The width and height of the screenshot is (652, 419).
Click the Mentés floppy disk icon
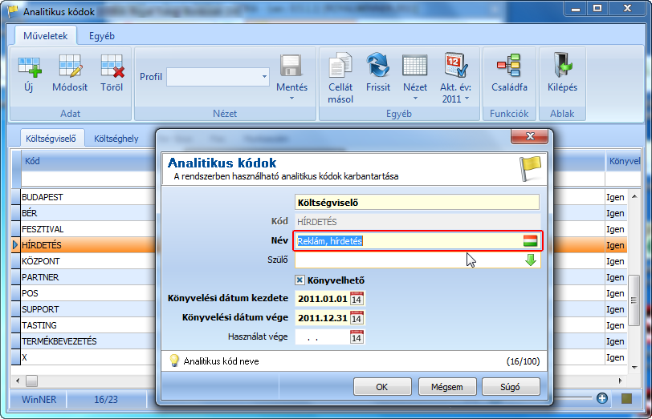291,66
